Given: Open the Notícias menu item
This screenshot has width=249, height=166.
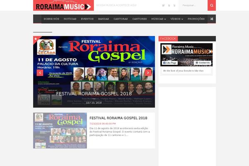Looking at the screenshot, I should pos(70,19).
